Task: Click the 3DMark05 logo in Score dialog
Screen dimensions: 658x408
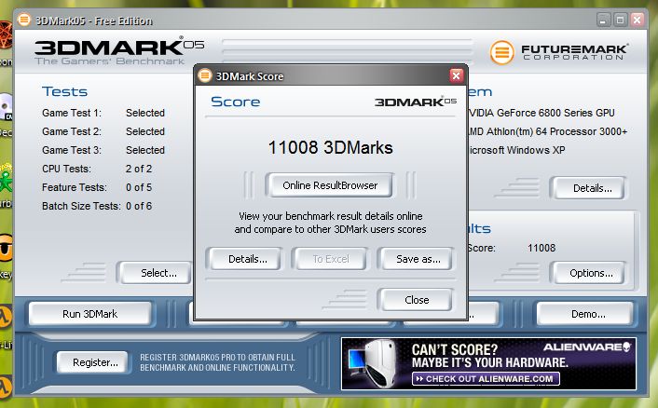Action: coord(416,102)
